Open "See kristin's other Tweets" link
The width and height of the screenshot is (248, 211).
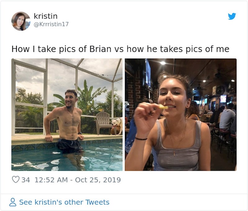(x=64, y=202)
